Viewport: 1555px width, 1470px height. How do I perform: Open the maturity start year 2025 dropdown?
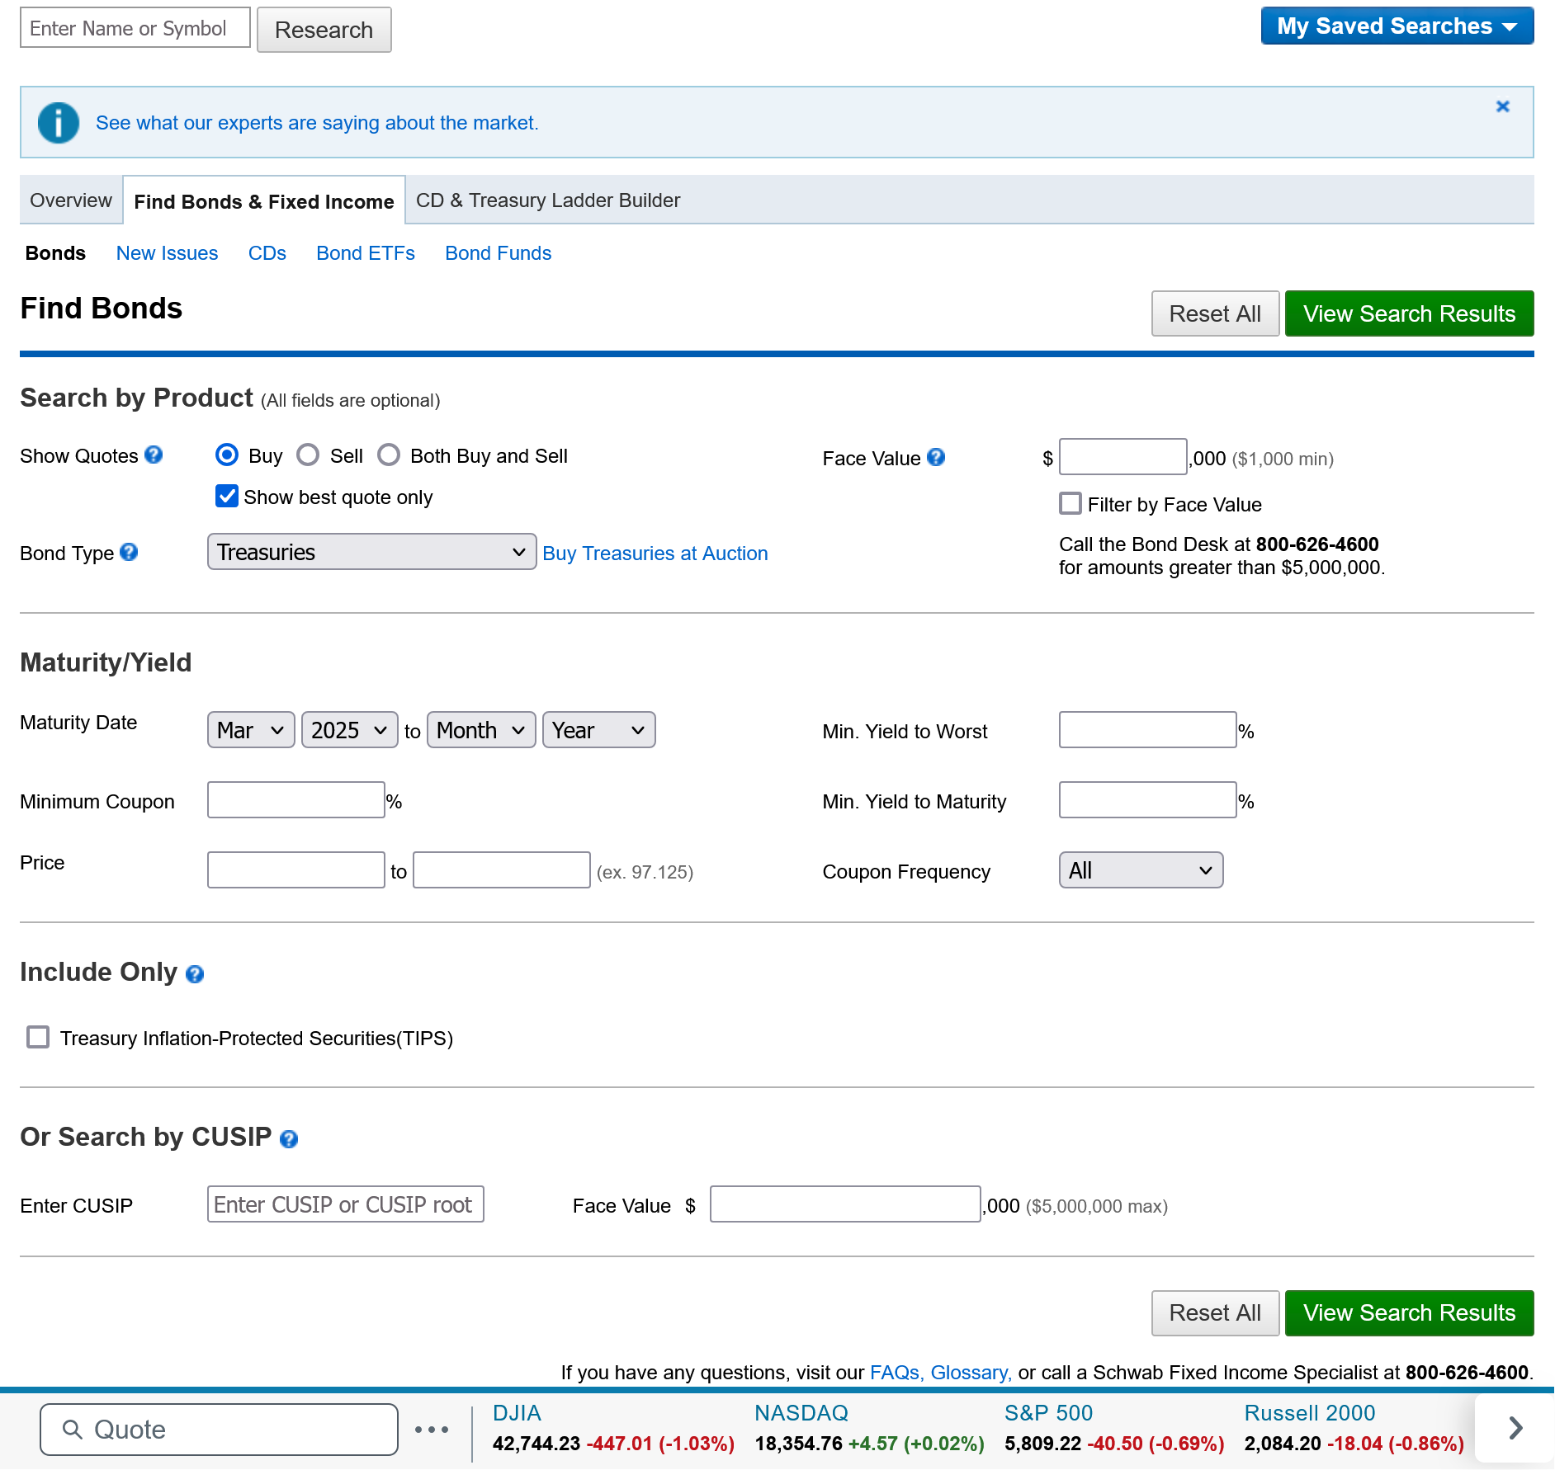point(350,730)
